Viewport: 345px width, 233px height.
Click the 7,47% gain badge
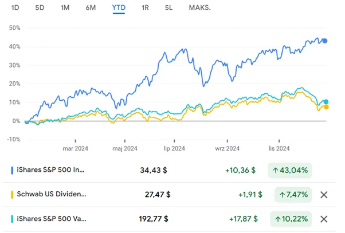293,195
